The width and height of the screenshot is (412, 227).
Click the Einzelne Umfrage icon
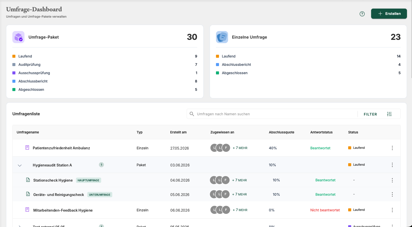pyautogui.click(x=222, y=37)
